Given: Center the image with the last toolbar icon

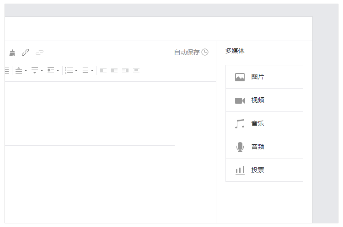Looking at the screenshot, I should 136,71.
